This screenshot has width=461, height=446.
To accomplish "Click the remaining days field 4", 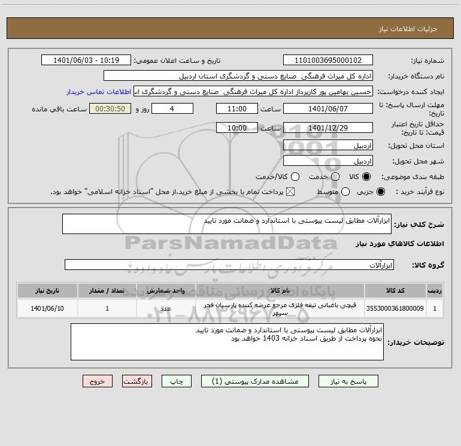I will tap(172, 108).
